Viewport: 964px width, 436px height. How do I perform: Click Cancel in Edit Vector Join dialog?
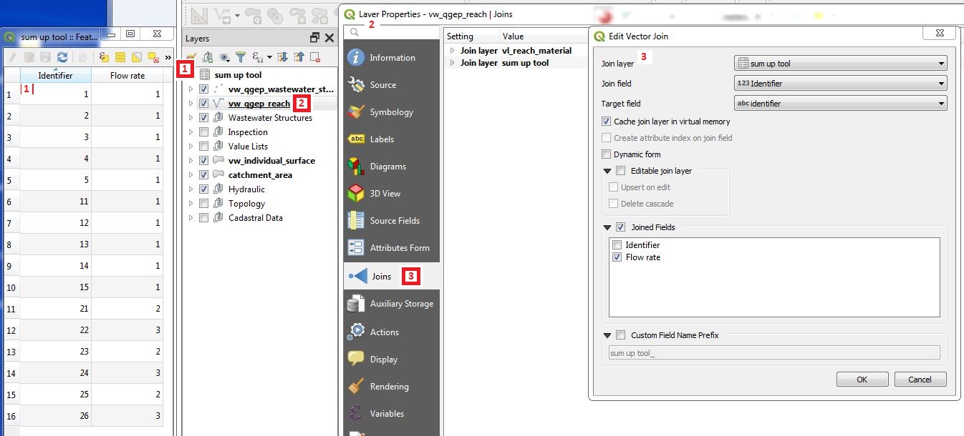coord(920,380)
